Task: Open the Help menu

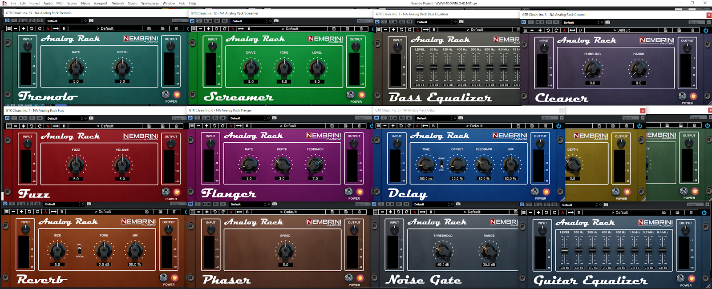Action: coord(192,3)
